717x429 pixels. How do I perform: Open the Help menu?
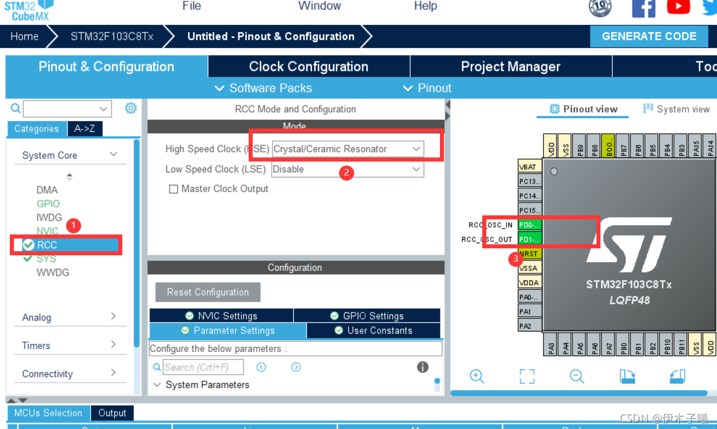425,6
